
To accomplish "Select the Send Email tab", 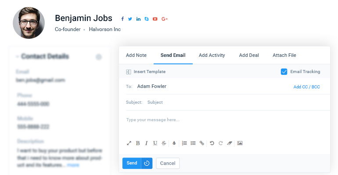I will [173, 55].
